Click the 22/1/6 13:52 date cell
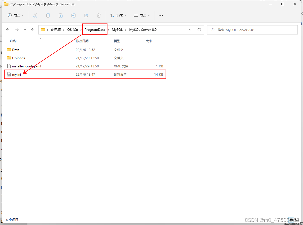303x225 pixels. [x=85, y=50]
